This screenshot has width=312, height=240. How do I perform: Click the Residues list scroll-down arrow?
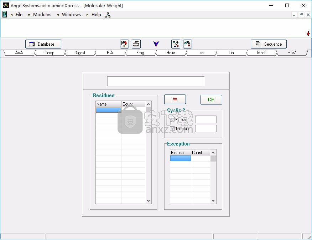[x=148, y=201]
